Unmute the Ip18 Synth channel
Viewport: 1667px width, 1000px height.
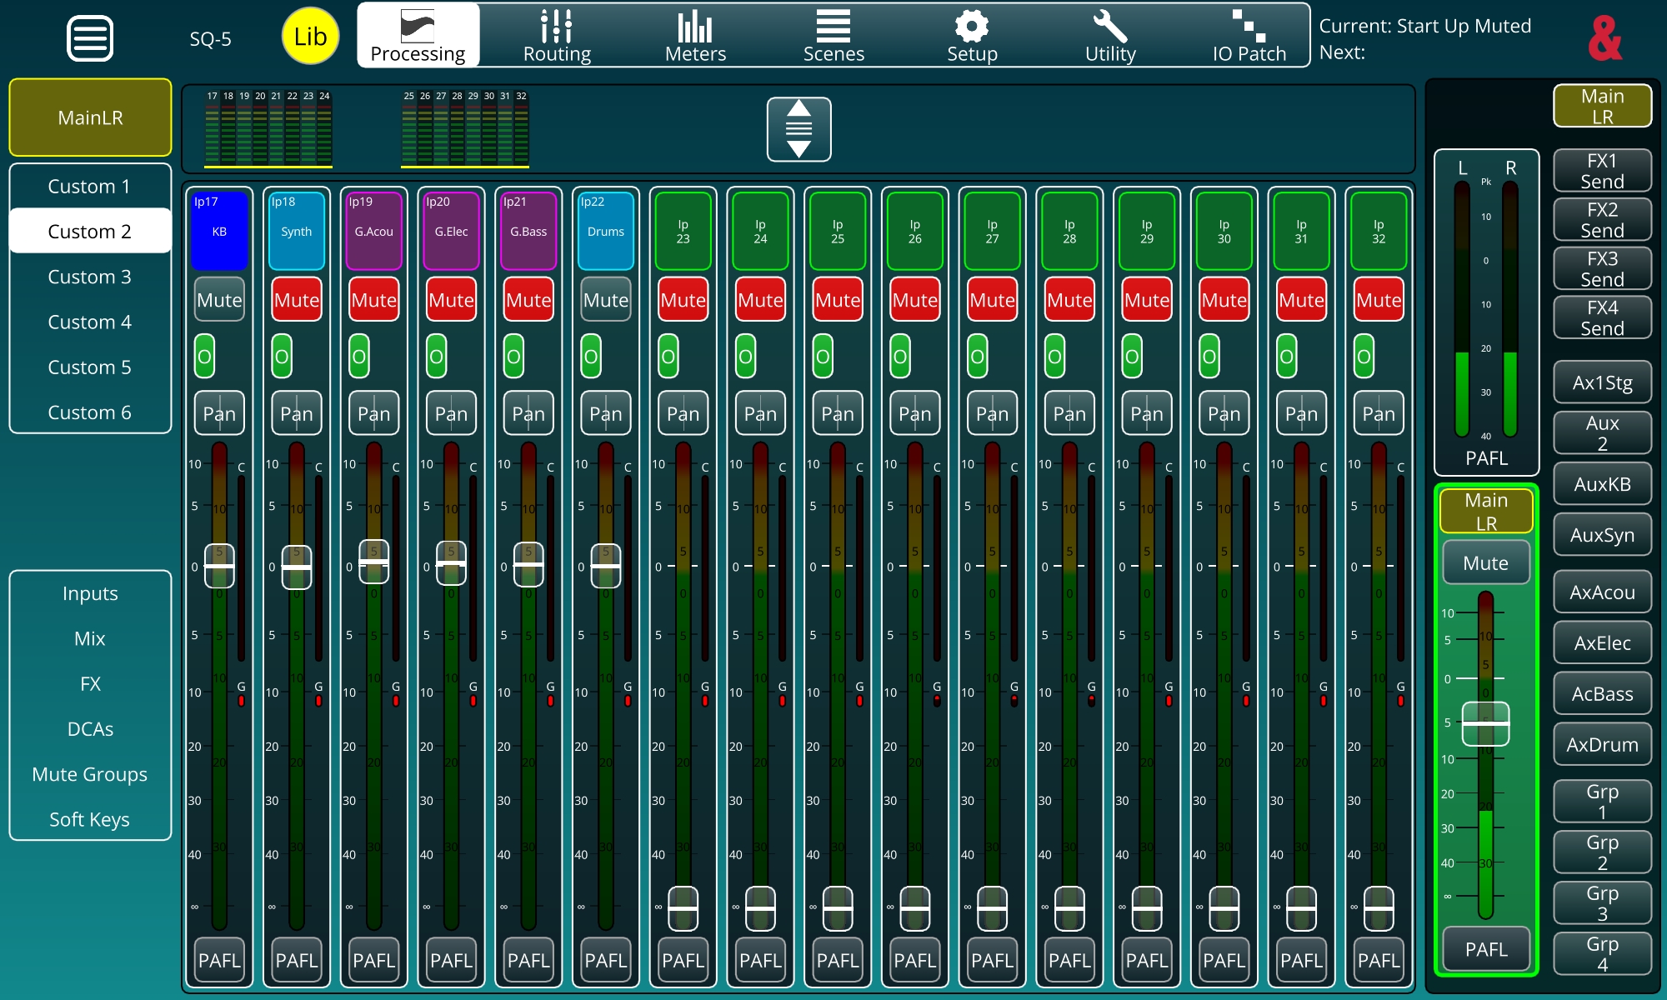coord(297,300)
